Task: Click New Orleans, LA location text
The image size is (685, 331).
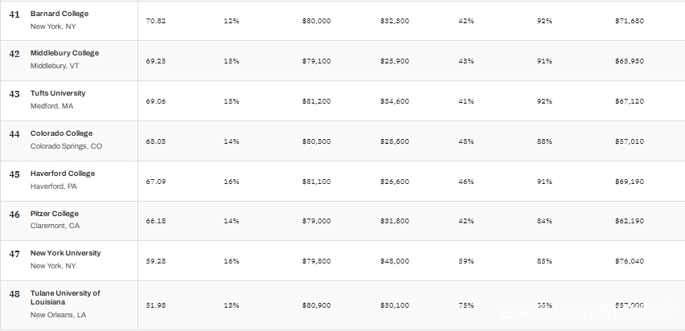Action: 58,314
